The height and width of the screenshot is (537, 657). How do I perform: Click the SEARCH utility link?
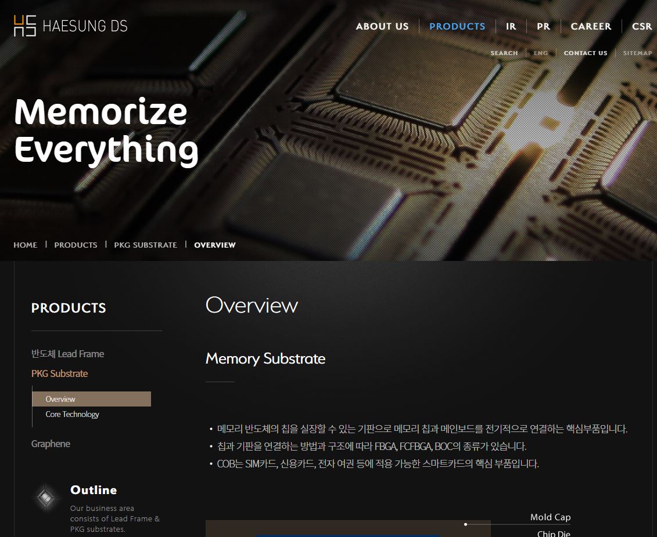504,53
